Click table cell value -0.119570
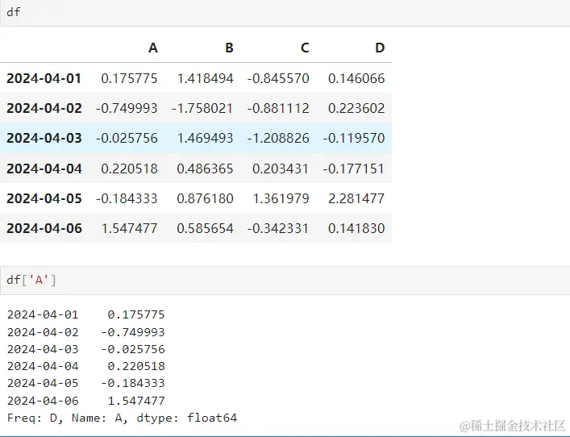Viewport: 570px width, 437px height. tap(354, 138)
